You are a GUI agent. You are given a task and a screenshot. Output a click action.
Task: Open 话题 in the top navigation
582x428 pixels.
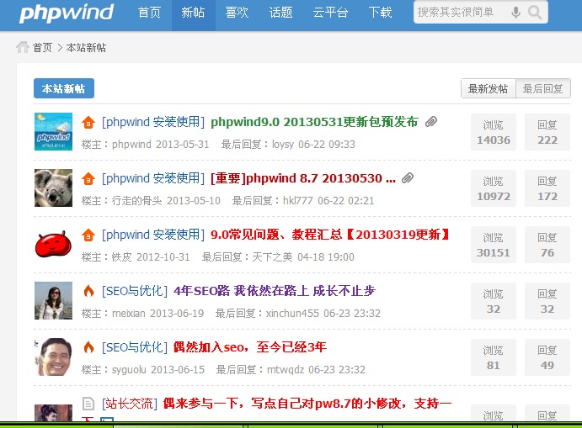click(280, 13)
